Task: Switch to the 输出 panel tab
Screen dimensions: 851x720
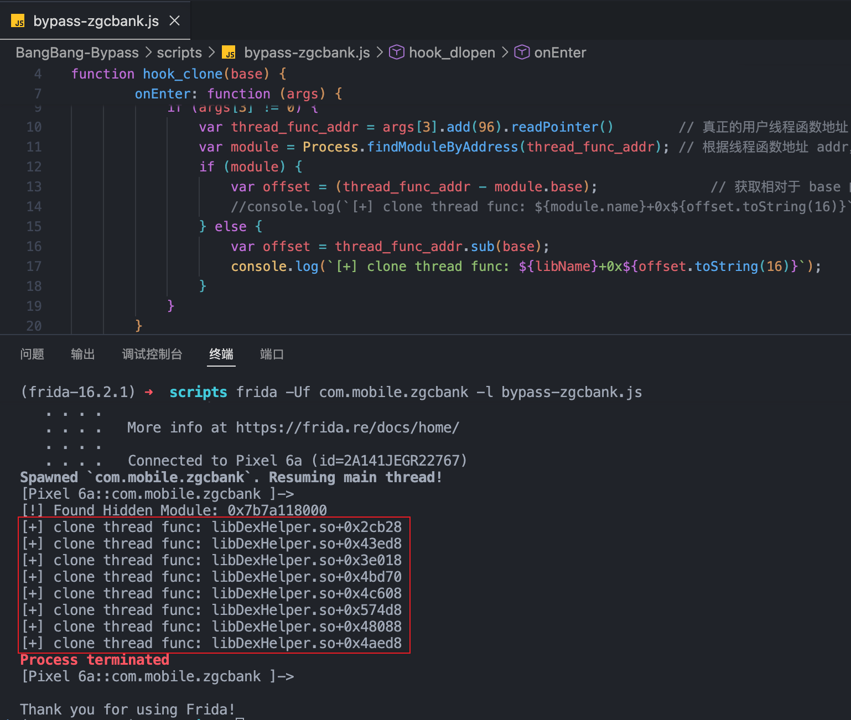Action: click(x=83, y=354)
